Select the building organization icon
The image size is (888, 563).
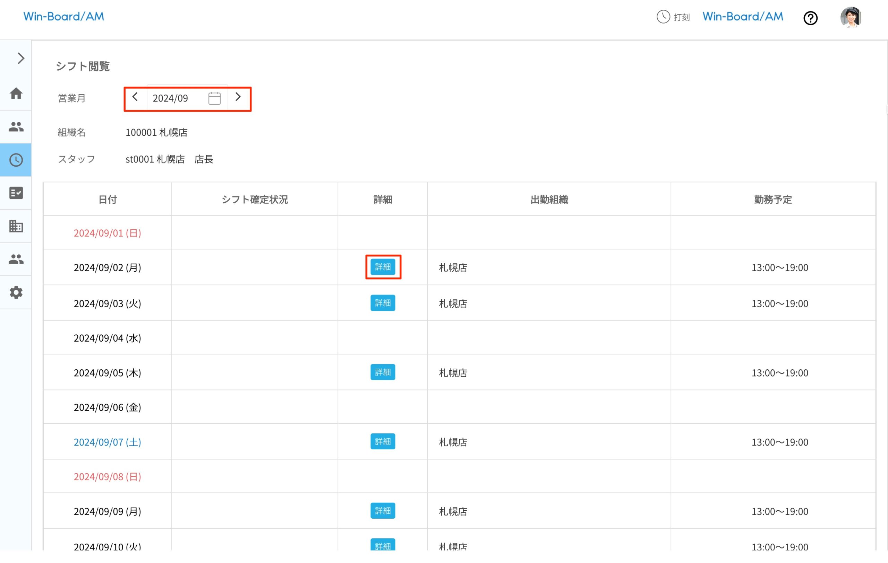(16, 226)
